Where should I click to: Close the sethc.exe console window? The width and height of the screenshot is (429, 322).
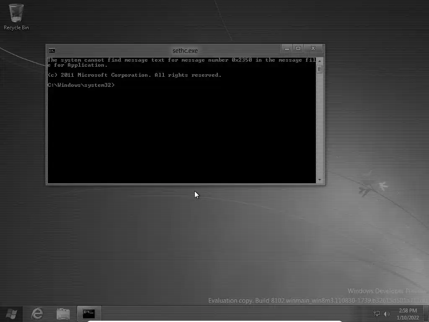click(x=313, y=49)
